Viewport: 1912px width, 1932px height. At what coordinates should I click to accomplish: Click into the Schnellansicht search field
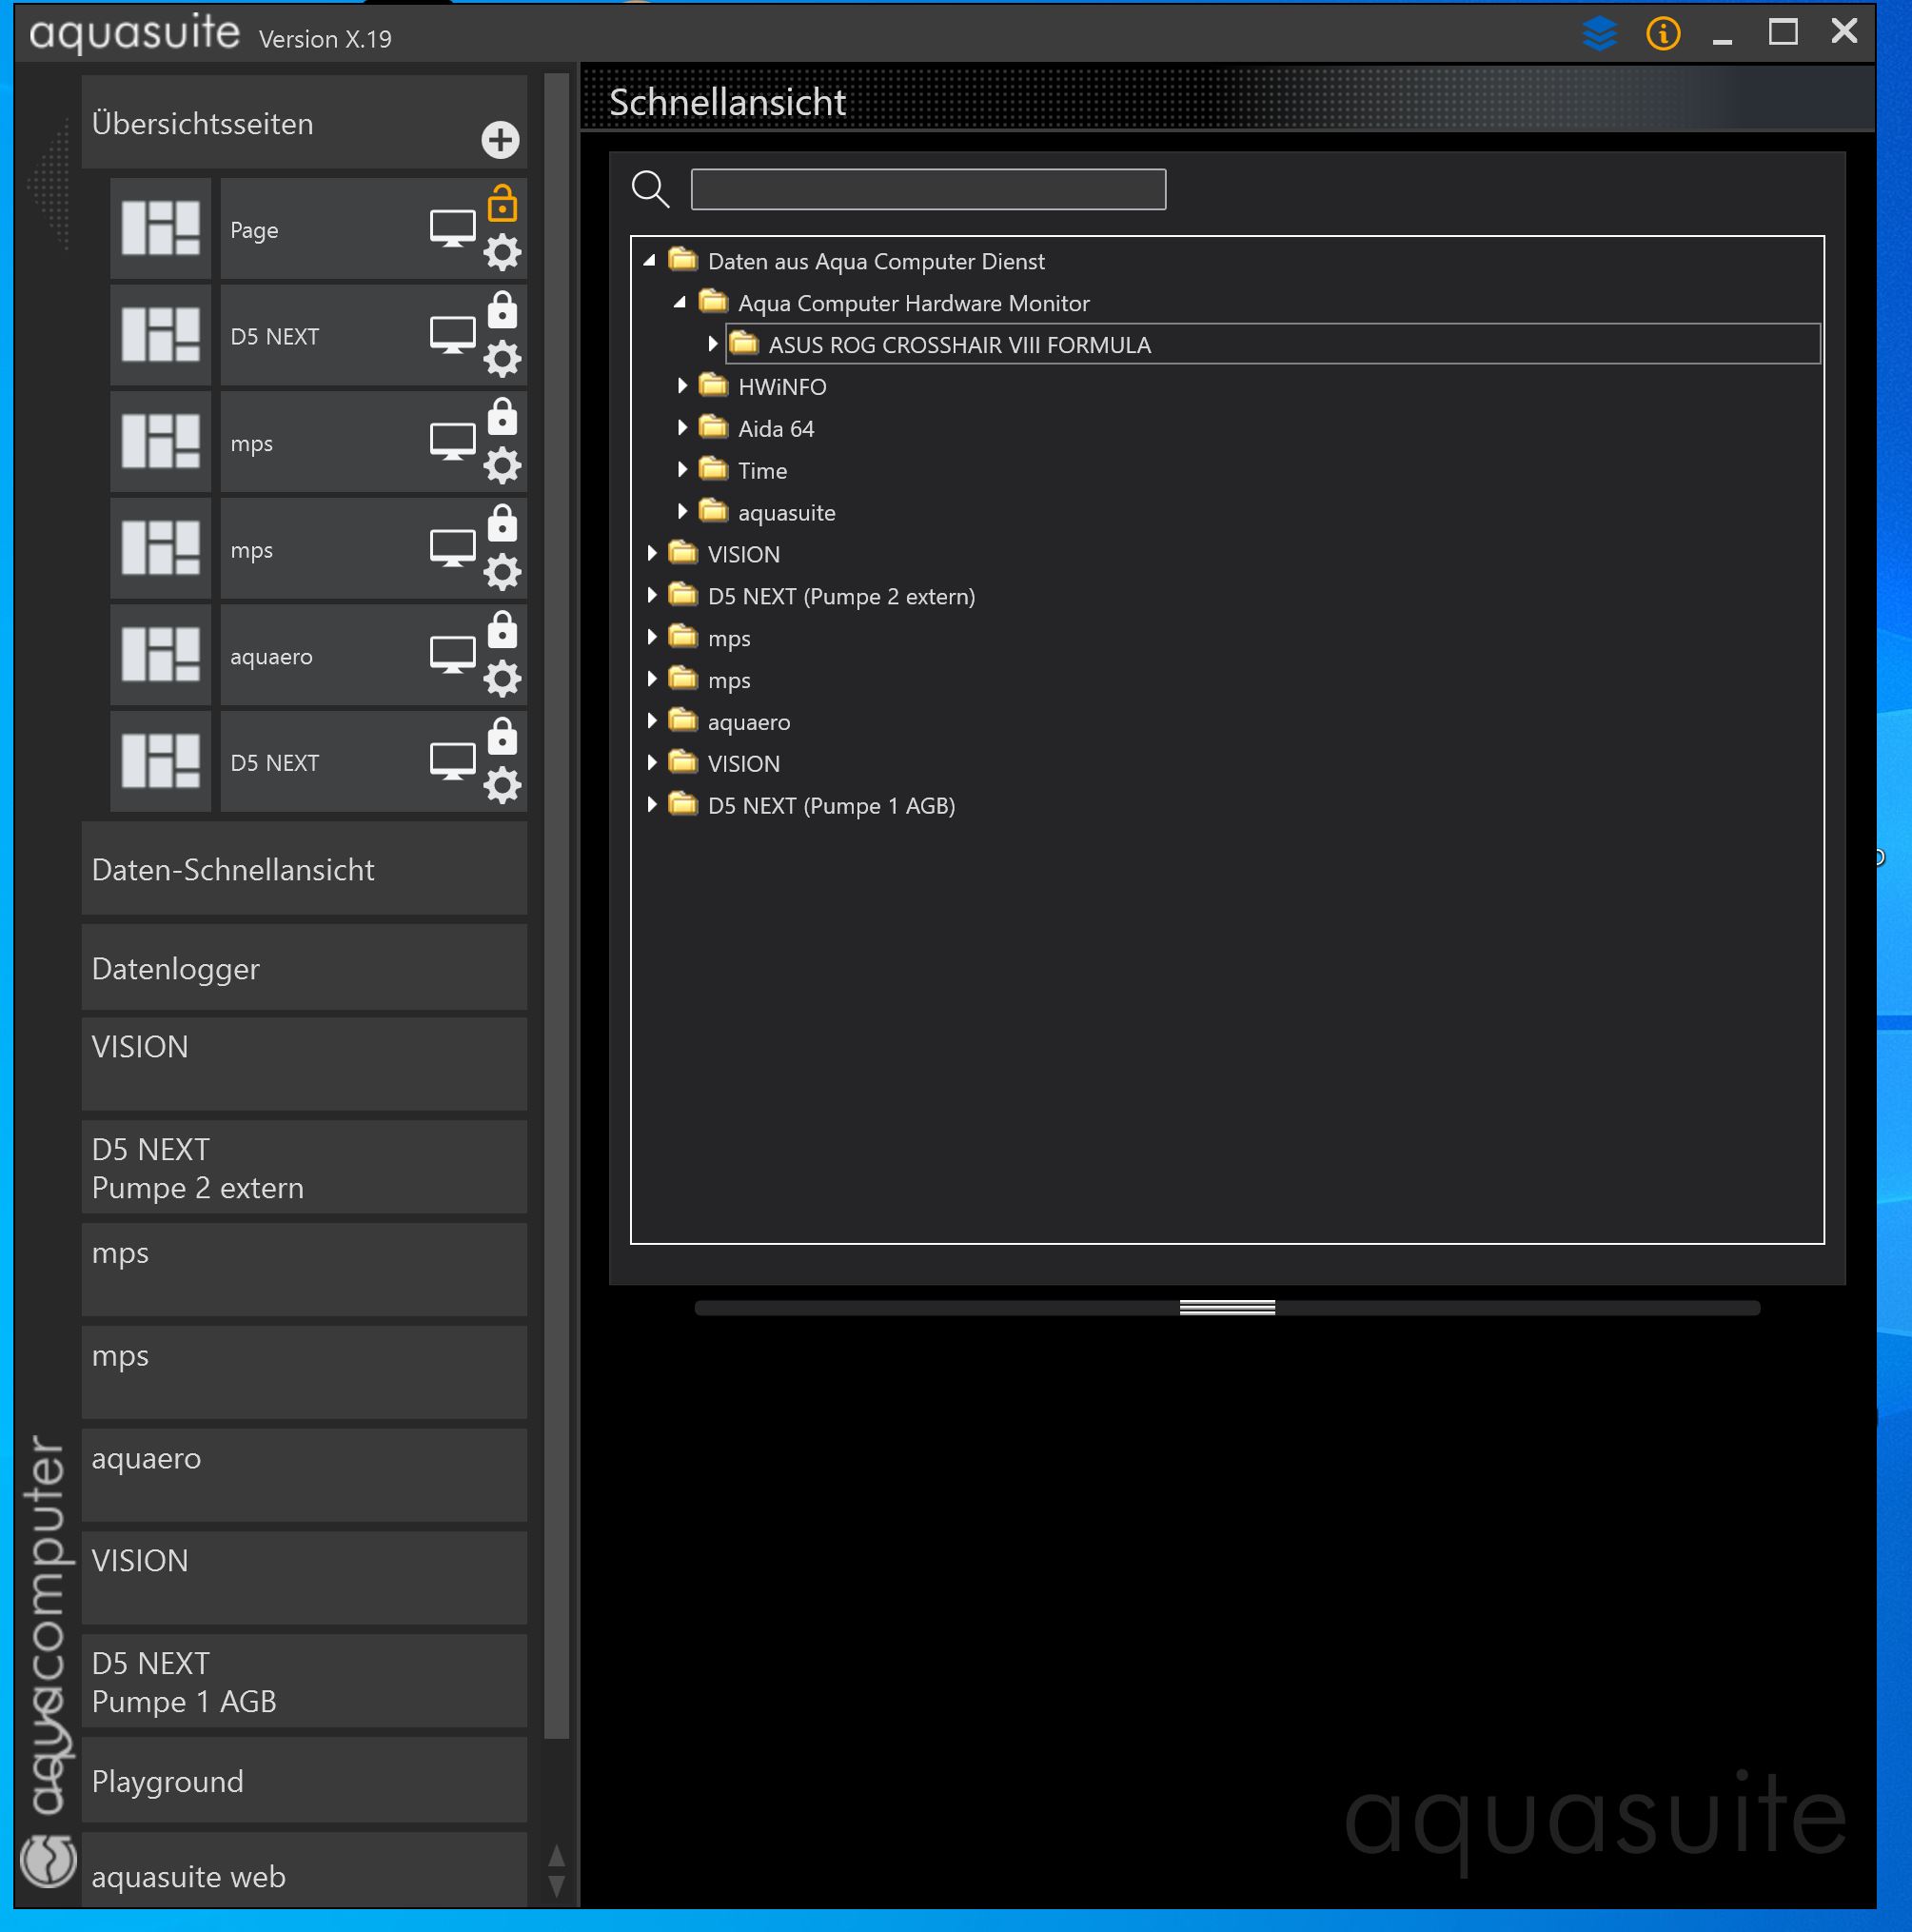click(x=927, y=189)
